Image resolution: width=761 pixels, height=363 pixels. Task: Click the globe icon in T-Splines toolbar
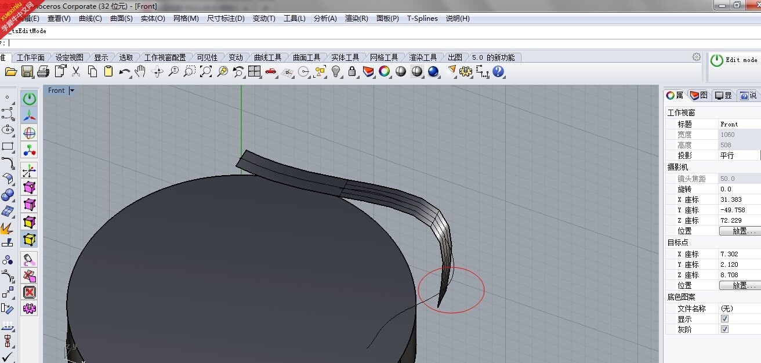(x=30, y=132)
